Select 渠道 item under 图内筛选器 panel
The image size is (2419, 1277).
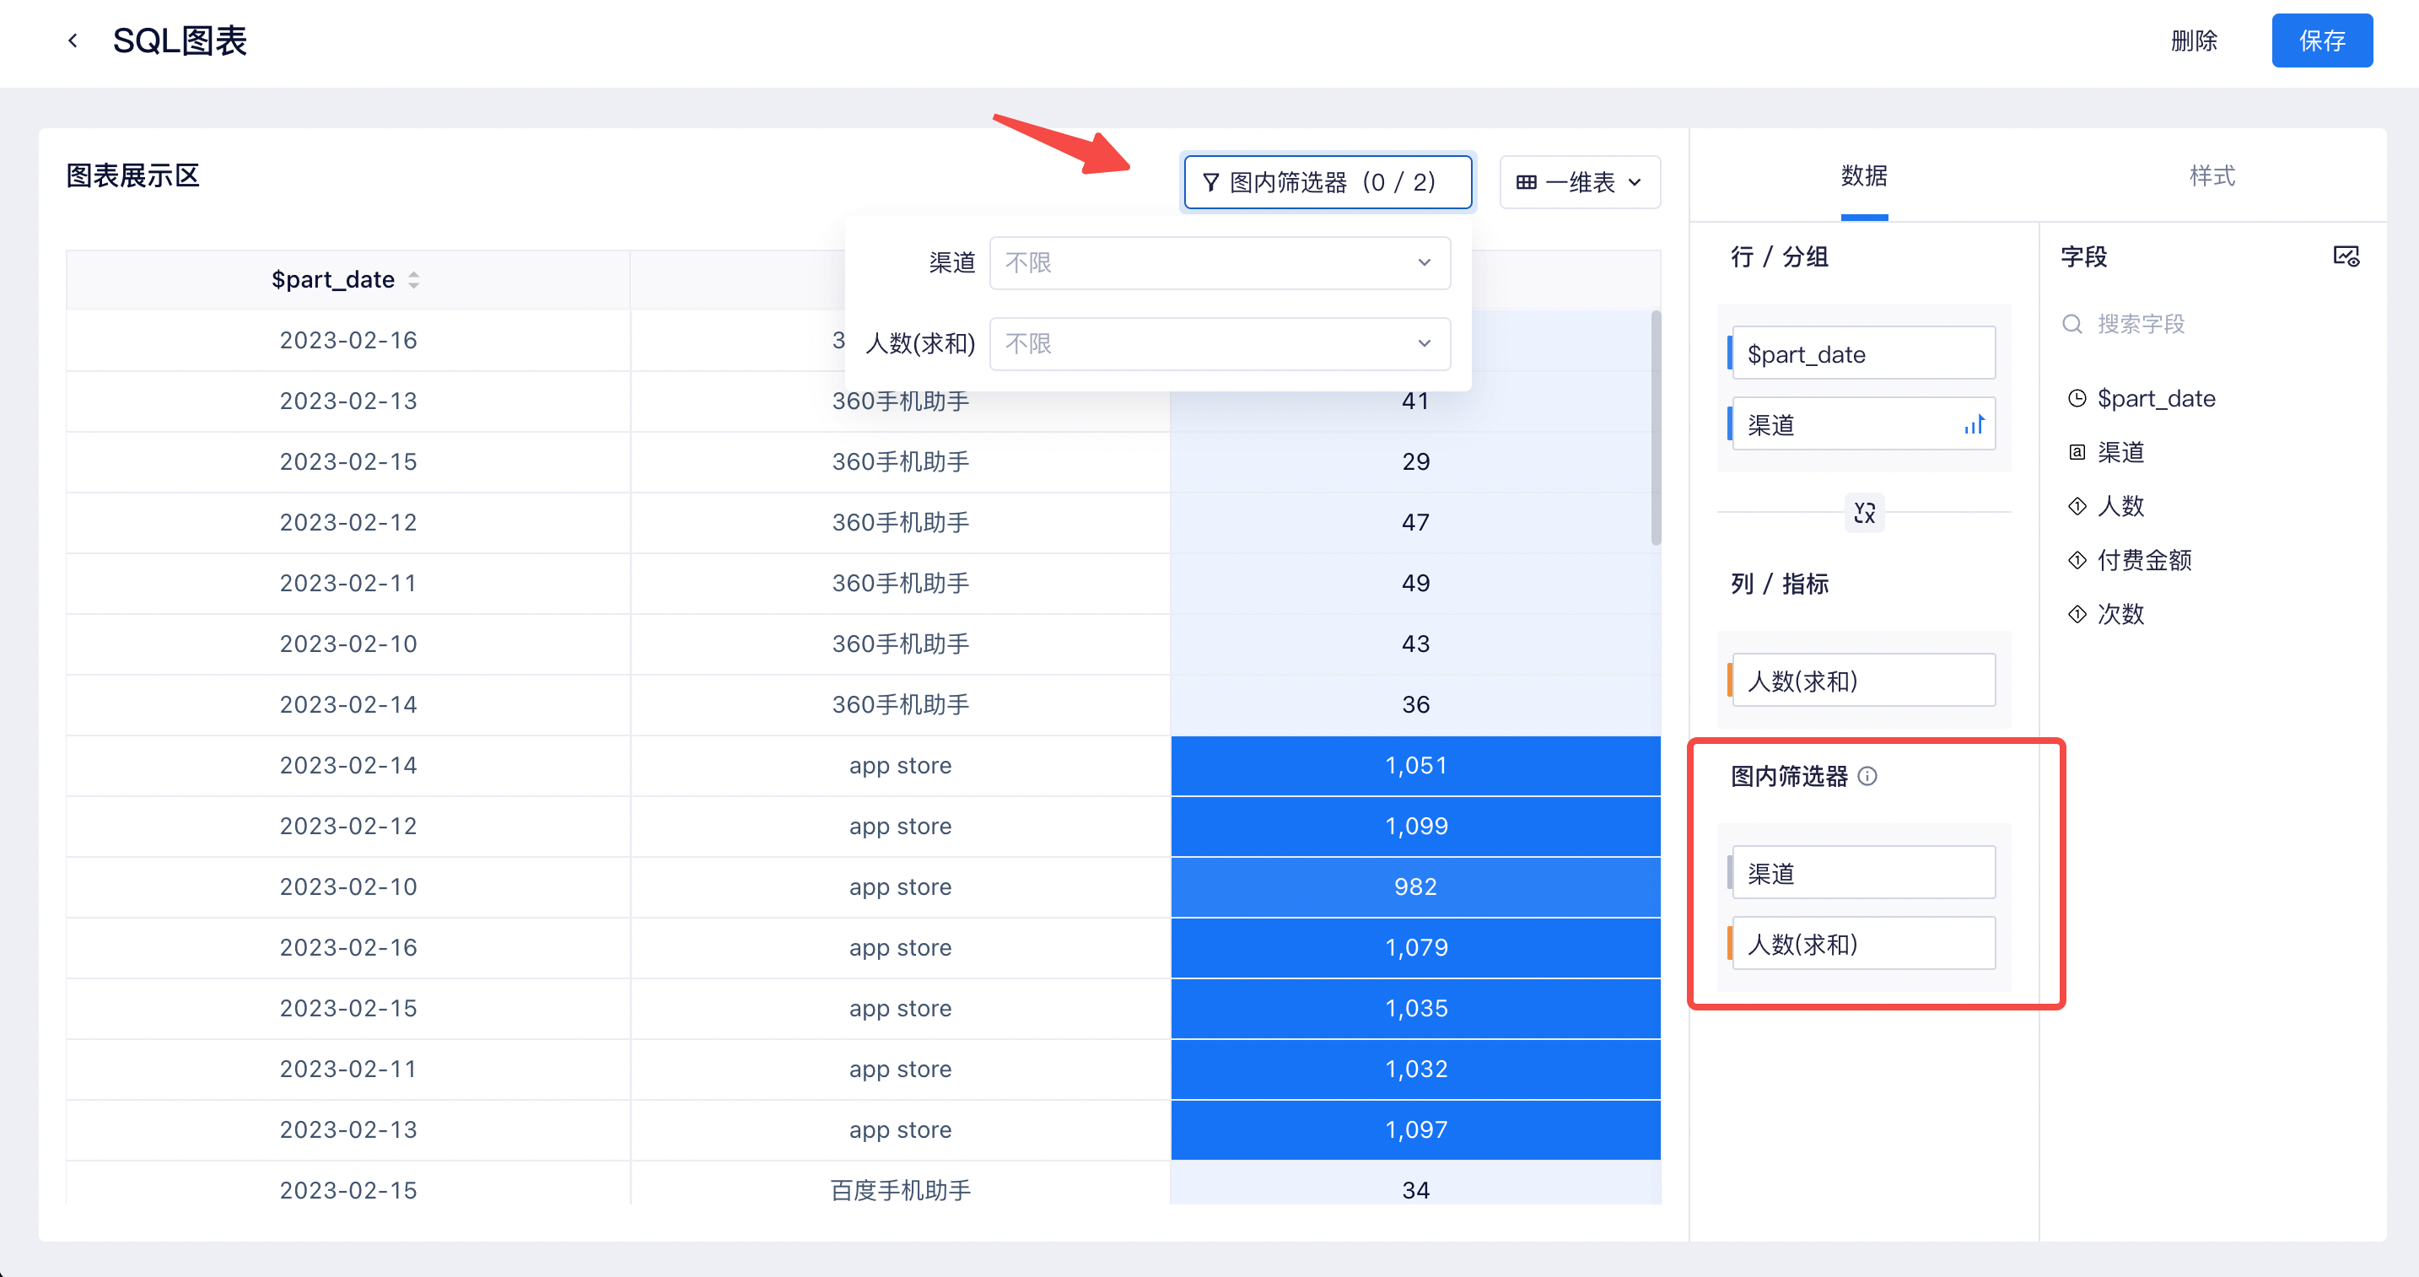coord(1862,872)
